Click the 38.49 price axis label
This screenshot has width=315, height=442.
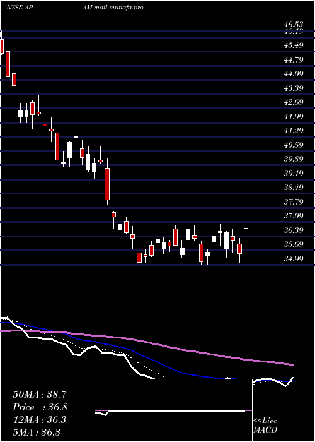click(x=293, y=188)
